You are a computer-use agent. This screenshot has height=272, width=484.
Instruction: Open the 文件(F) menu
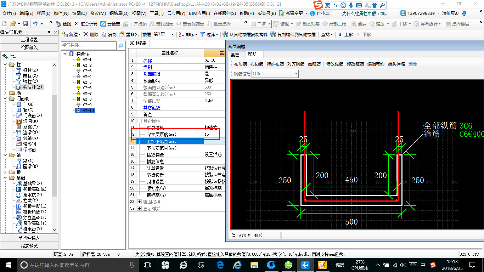pyautogui.click(x=9, y=13)
